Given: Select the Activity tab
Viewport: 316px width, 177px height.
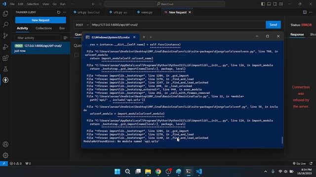Looking at the screenshot, I should point(22,29).
